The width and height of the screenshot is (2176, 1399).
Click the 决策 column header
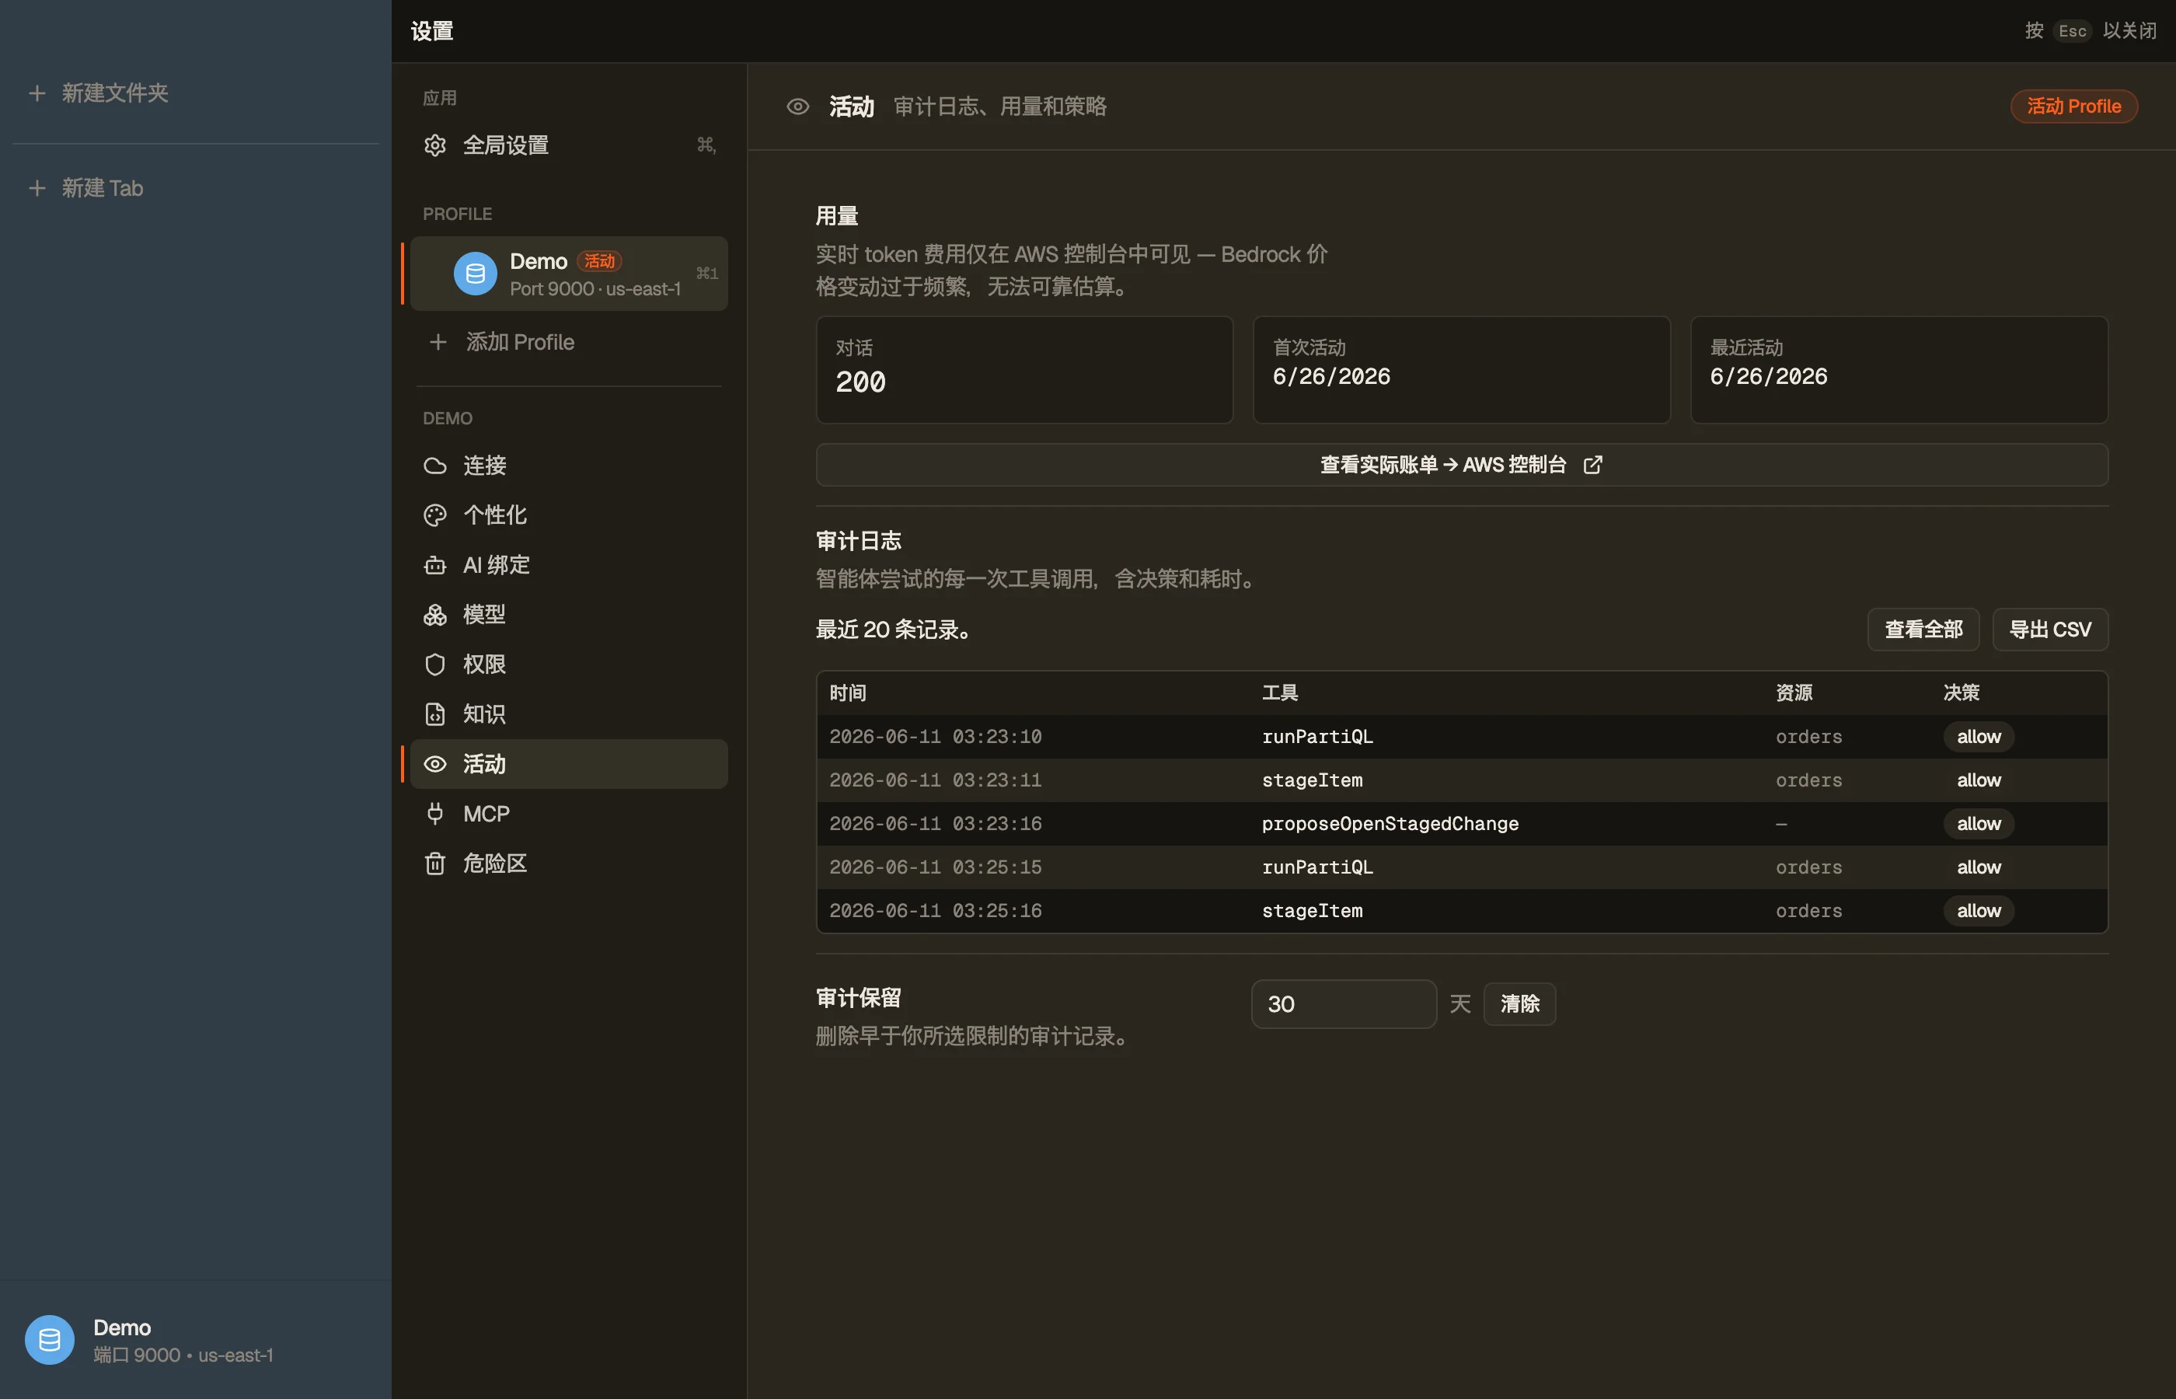pyautogui.click(x=1961, y=693)
